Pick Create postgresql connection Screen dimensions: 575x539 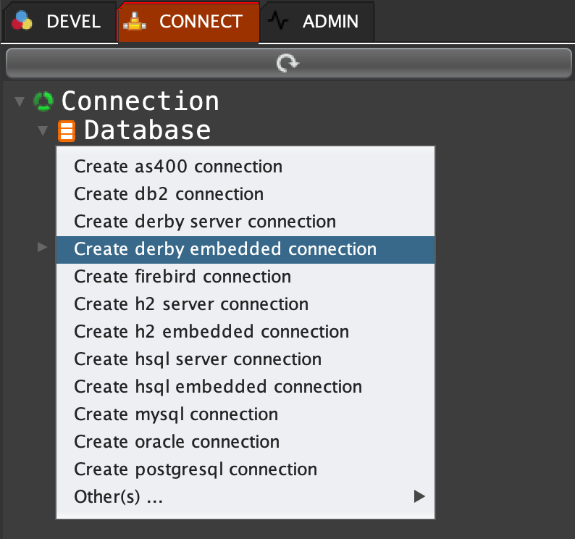pos(196,469)
